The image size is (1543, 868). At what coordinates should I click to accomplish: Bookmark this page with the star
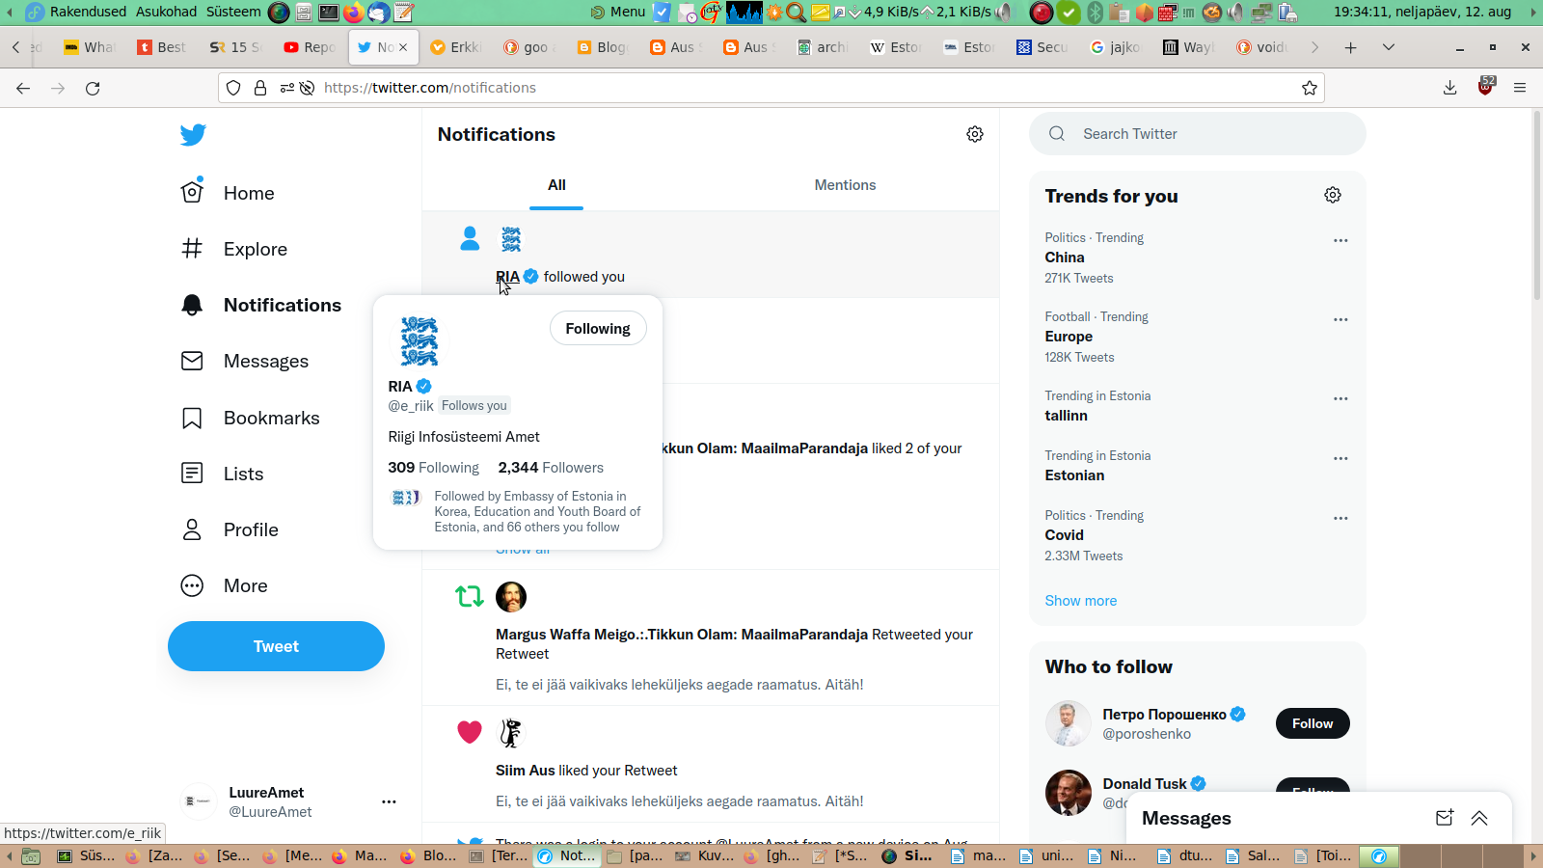pos(1310,88)
